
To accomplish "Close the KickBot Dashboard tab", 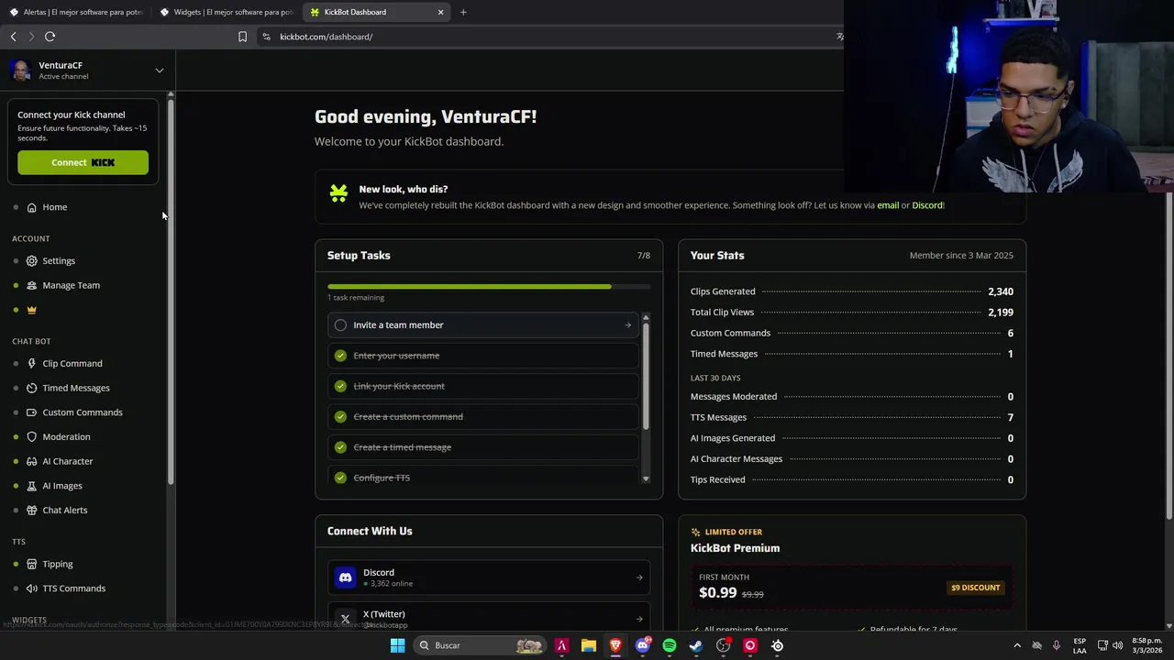I will click(x=440, y=12).
